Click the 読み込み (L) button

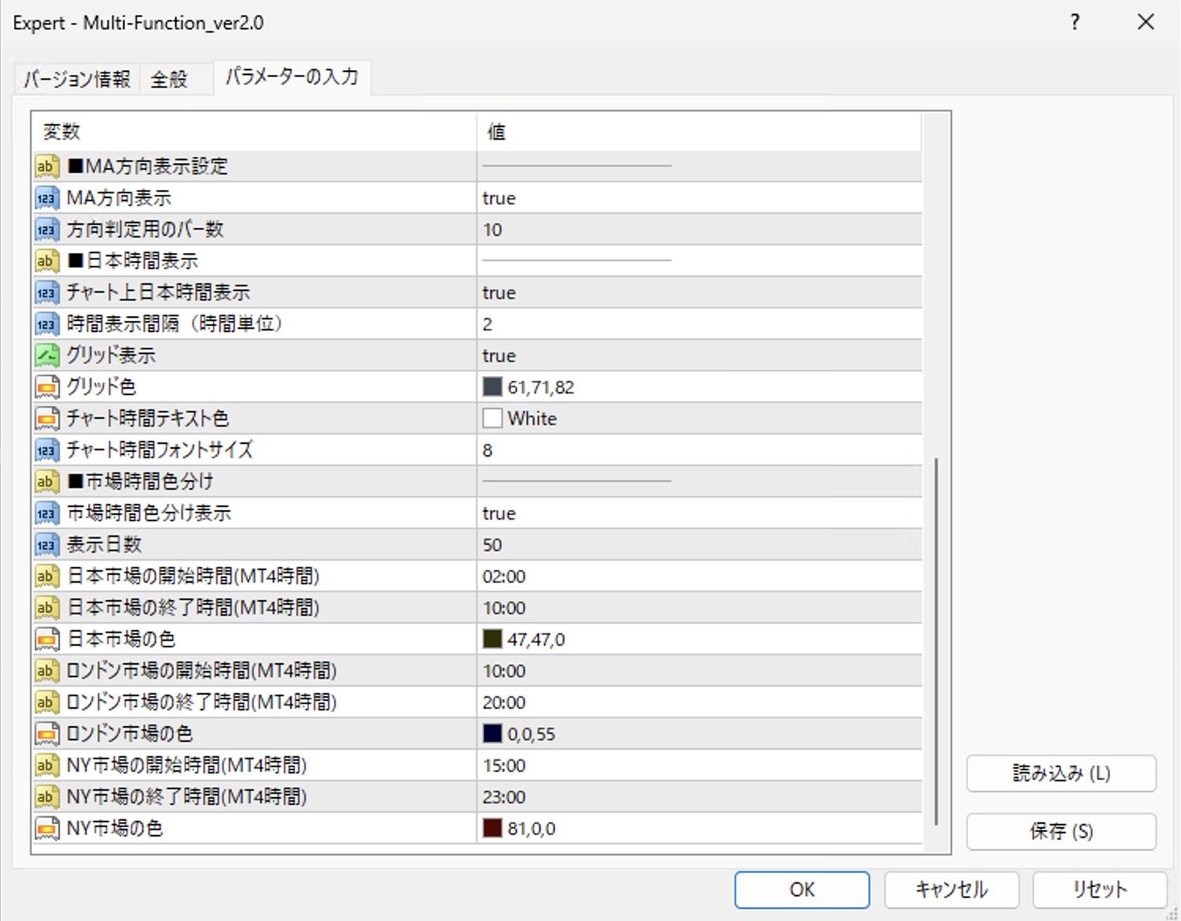pos(1060,774)
